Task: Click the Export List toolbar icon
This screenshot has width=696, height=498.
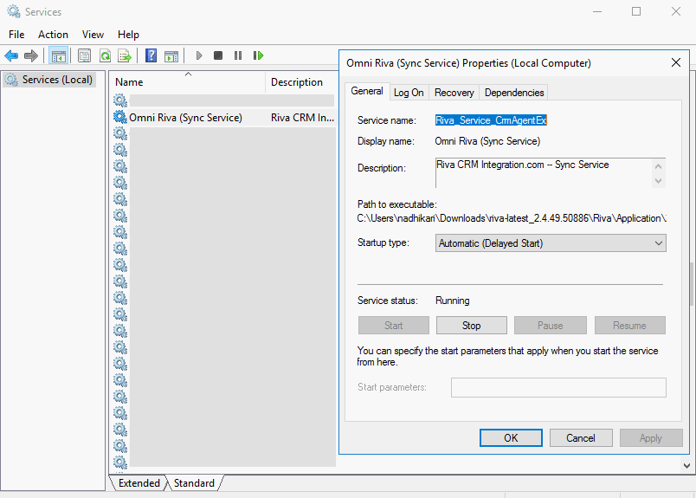Action: click(125, 55)
